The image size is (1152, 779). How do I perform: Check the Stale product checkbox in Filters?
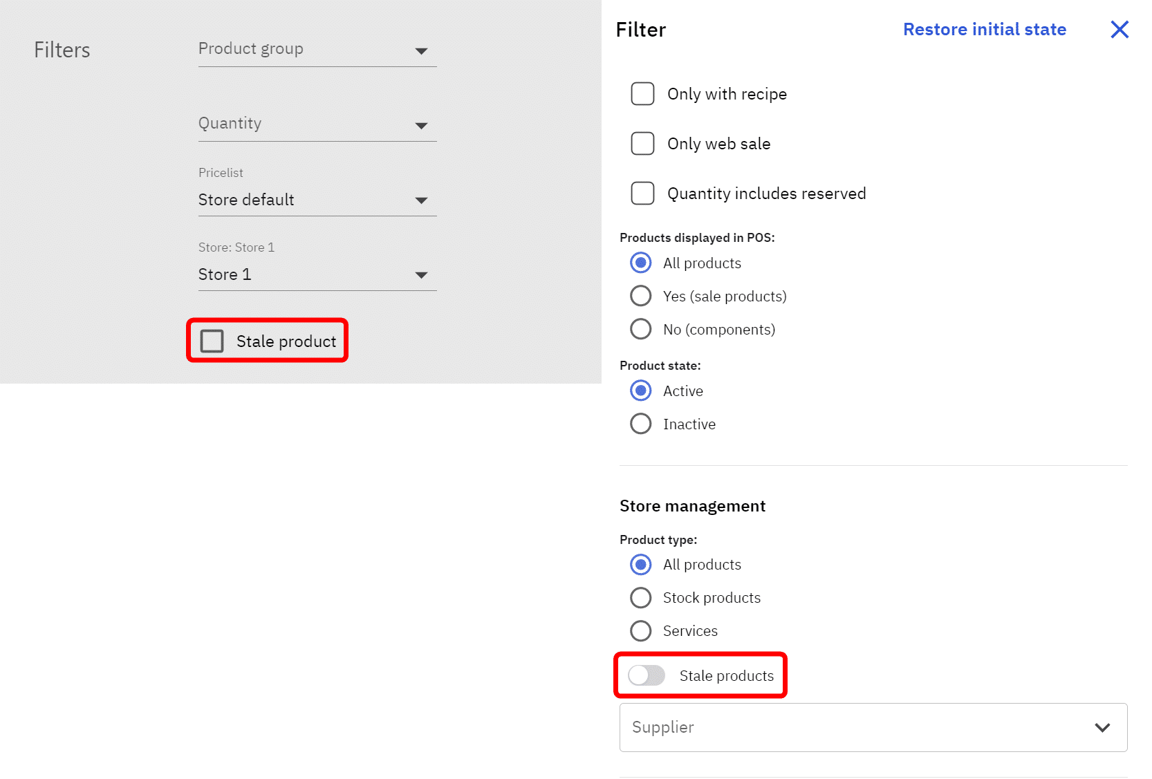pos(212,341)
